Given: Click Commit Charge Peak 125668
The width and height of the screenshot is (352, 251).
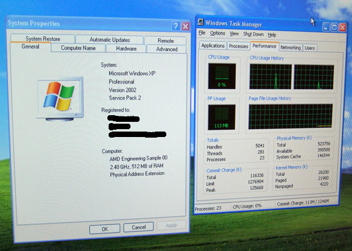Looking at the screenshot, I should tap(257, 187).
